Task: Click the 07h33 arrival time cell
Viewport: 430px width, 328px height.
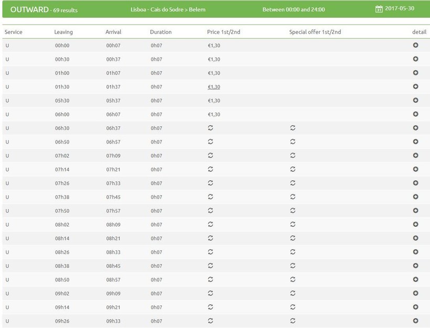Action: (113, 183)
